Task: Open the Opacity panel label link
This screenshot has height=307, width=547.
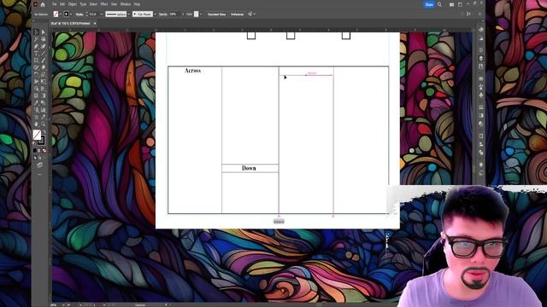Action: point(163,14)
